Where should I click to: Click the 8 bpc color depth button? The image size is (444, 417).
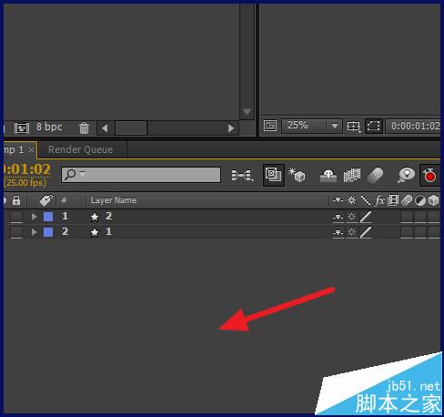click(49, 127)
